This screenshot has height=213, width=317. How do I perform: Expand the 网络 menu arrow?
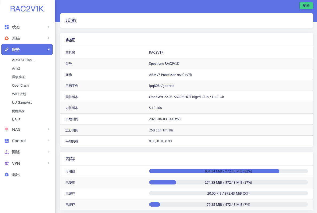coord(48,152)
